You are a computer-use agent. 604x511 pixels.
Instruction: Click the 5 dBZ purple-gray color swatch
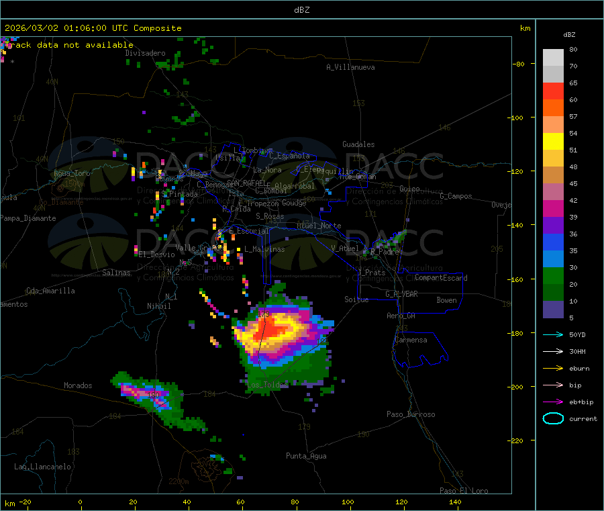[553, 310]
